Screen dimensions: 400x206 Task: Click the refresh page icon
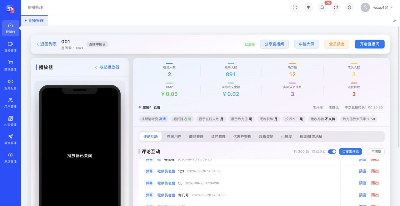(336, 7)
